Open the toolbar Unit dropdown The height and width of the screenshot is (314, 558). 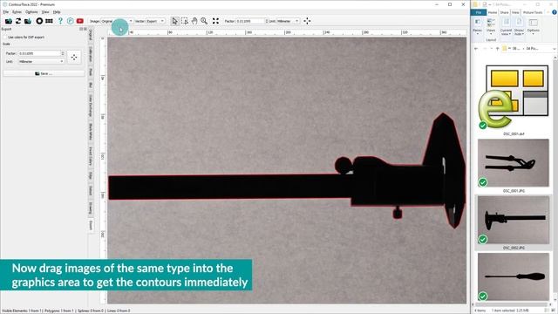(x=288, y=21)
